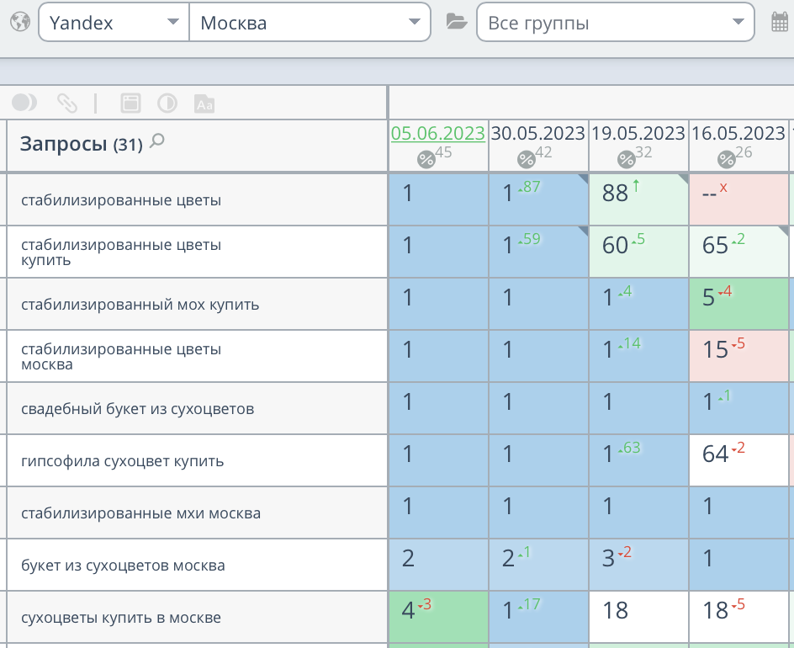Click the folder icon beside Все группы
The height and width of the screenshot is (648, 794).
point(456,22)
